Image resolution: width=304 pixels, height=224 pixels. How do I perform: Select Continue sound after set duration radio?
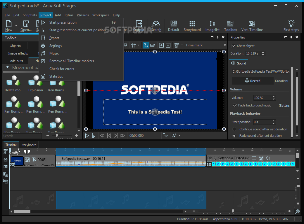[234, 129]
